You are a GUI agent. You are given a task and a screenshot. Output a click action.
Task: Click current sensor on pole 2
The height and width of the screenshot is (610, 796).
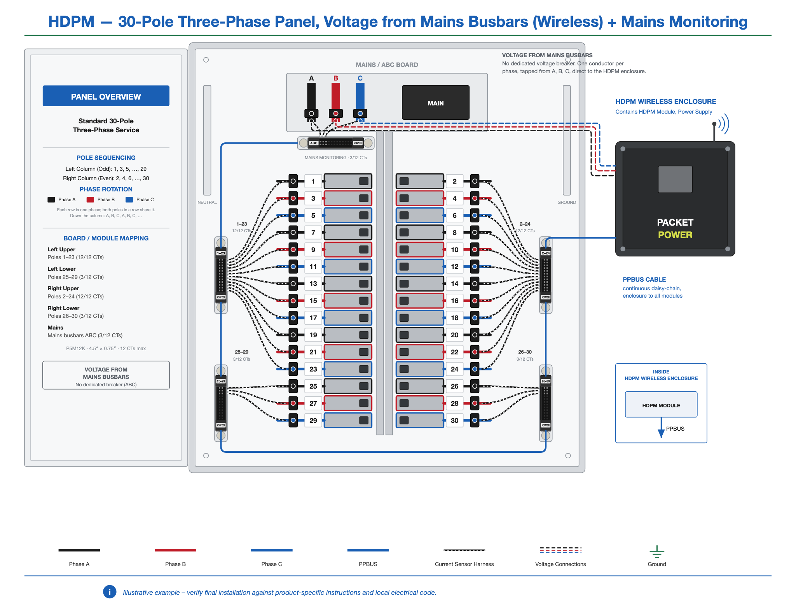(x=475, y=181)
